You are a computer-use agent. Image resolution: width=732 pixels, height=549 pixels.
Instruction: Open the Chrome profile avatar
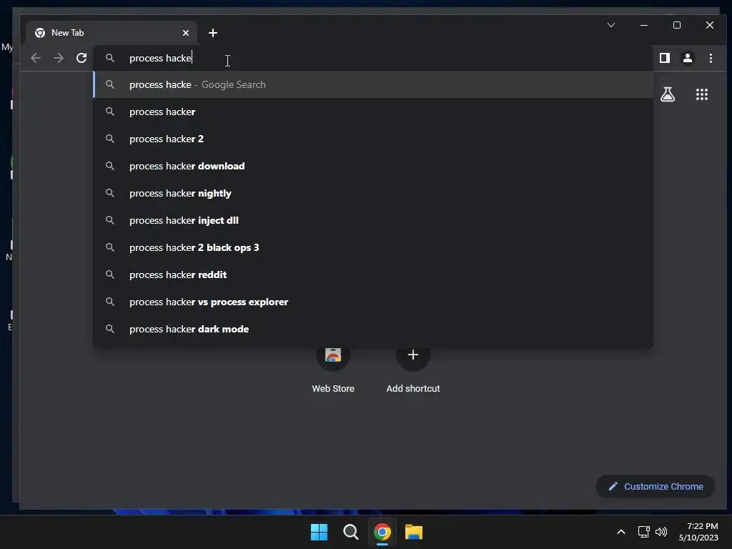[x=688, y=58]
